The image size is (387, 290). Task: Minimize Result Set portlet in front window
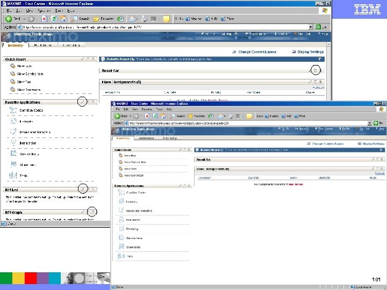pos(377,160)
